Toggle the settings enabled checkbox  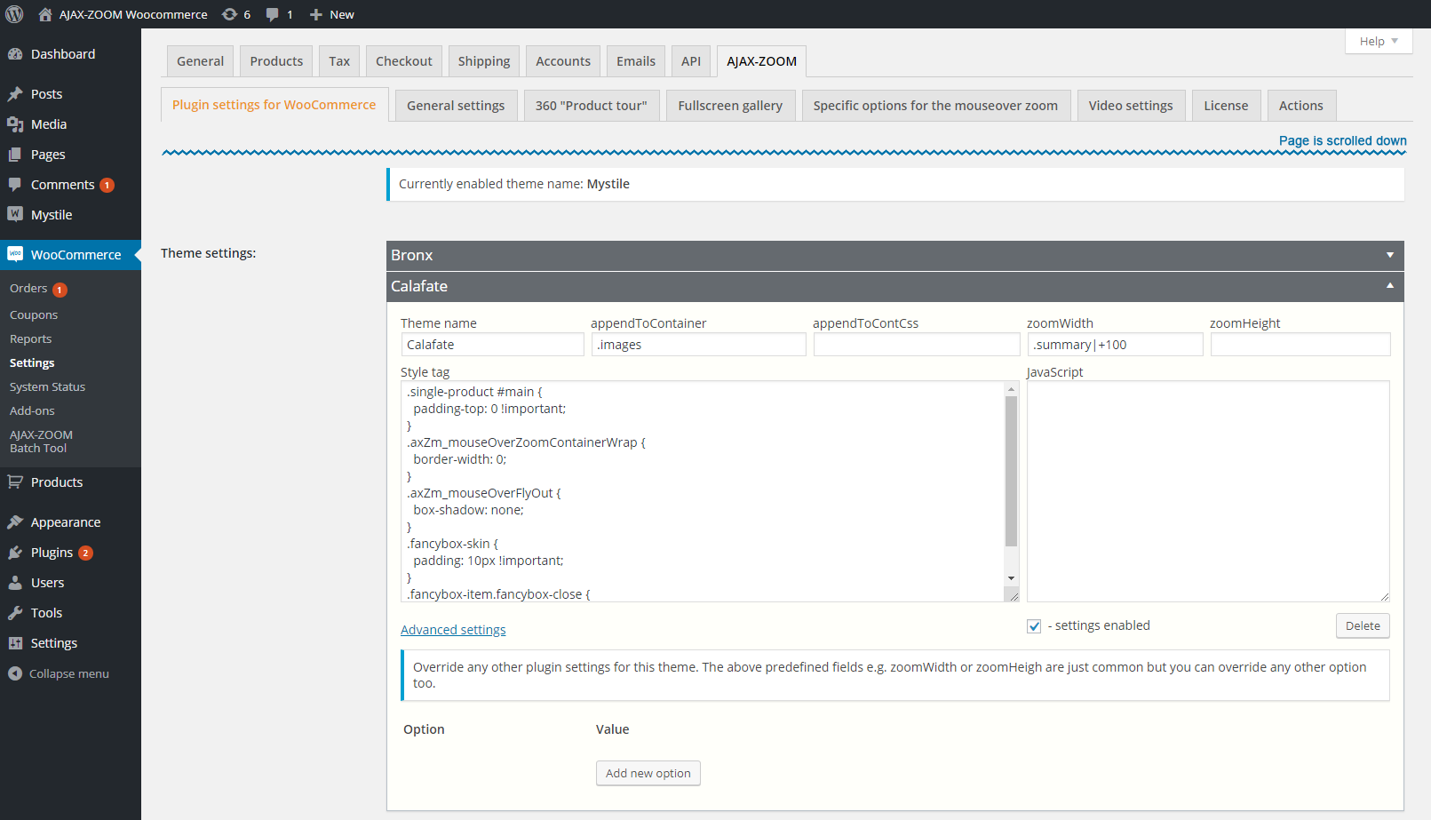(1034, 626)
